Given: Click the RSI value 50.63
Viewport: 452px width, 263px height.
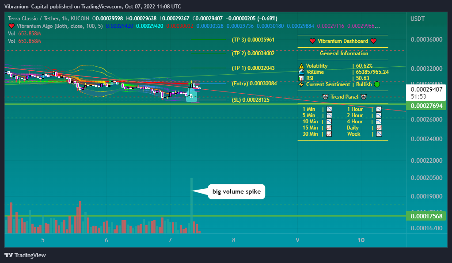Looking at the screenshot, I should [362, 78].
